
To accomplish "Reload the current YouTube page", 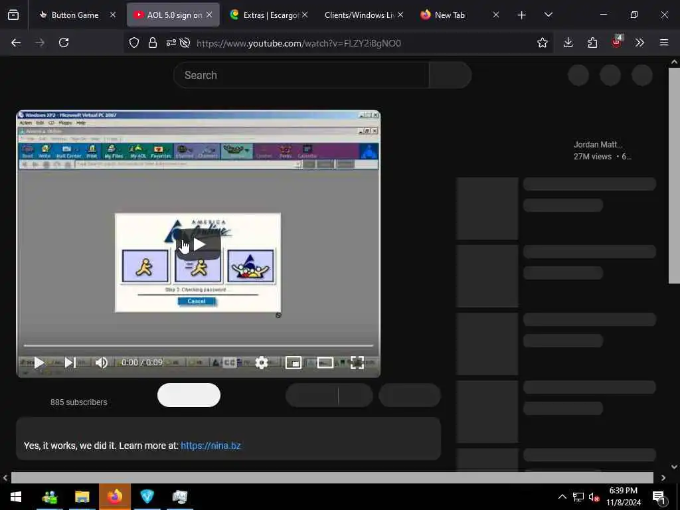I will point(64,42).
